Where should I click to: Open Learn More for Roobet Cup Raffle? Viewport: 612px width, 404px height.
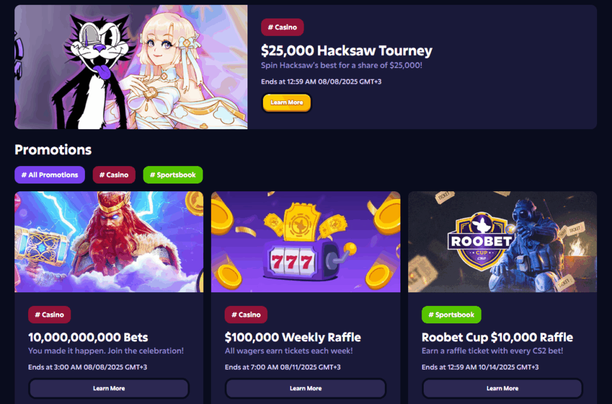point(502,388)
